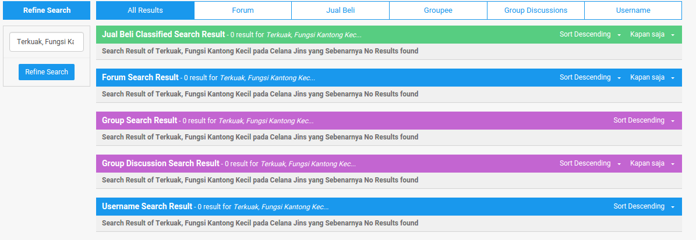Select the Username tab
This screenshot has height=240, width=696.
(633, 10)
